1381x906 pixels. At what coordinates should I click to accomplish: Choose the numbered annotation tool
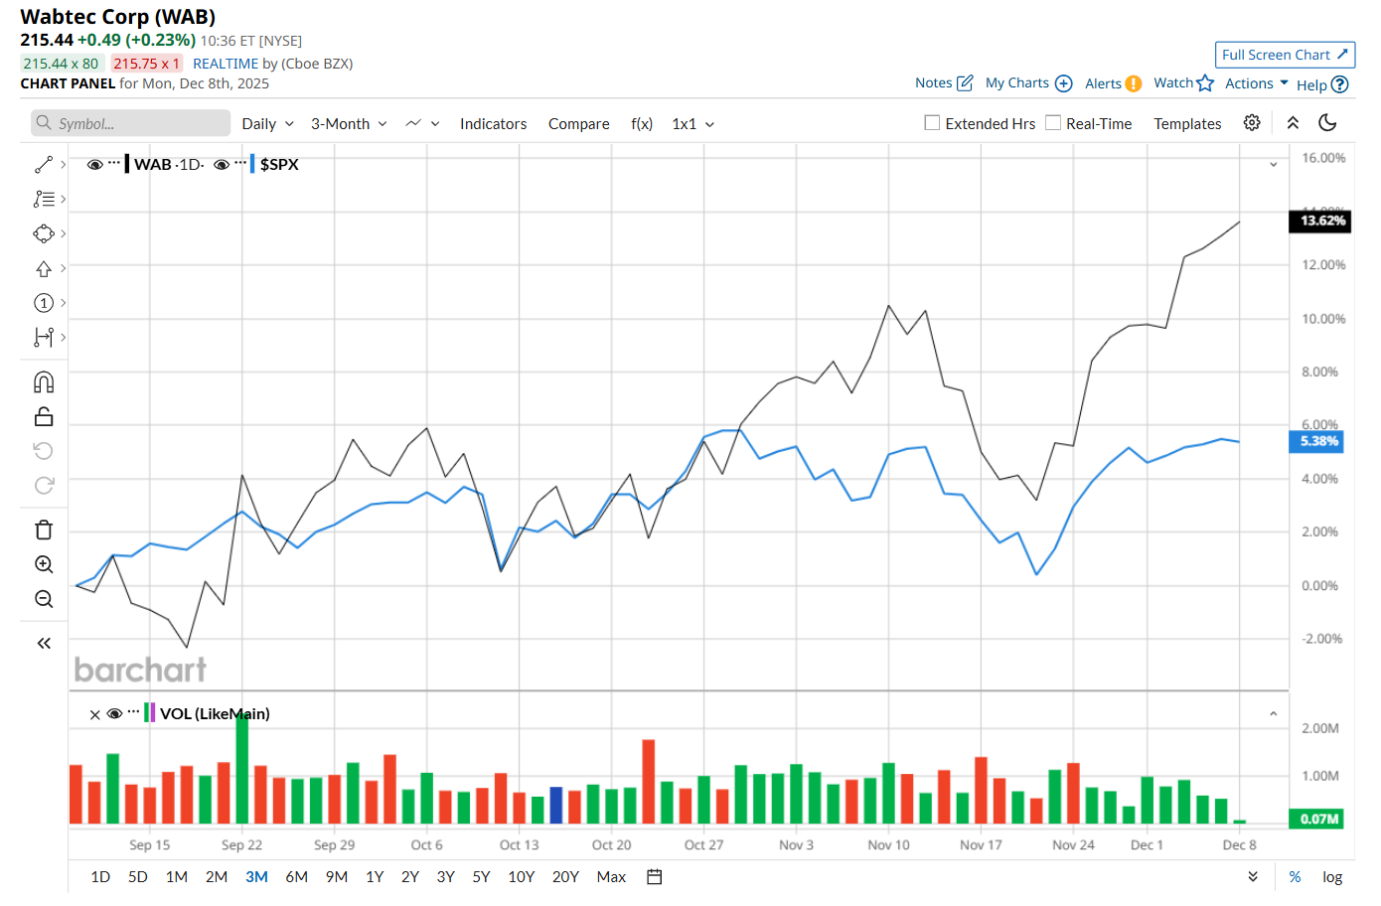[x=44, y=303]
